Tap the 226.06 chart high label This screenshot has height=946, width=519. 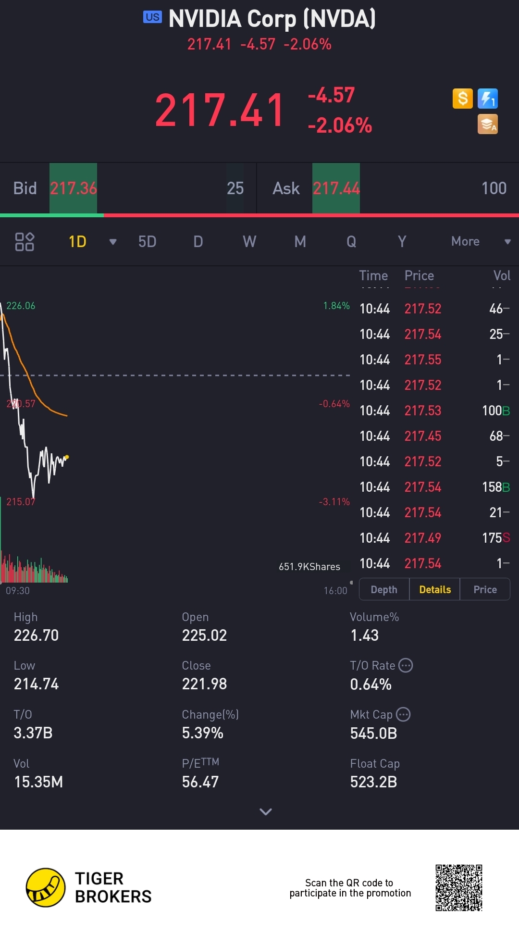(x=21, y=306)
